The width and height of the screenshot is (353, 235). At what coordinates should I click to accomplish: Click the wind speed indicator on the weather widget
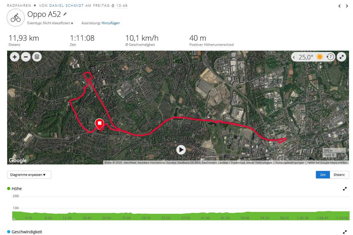(330, 57)
